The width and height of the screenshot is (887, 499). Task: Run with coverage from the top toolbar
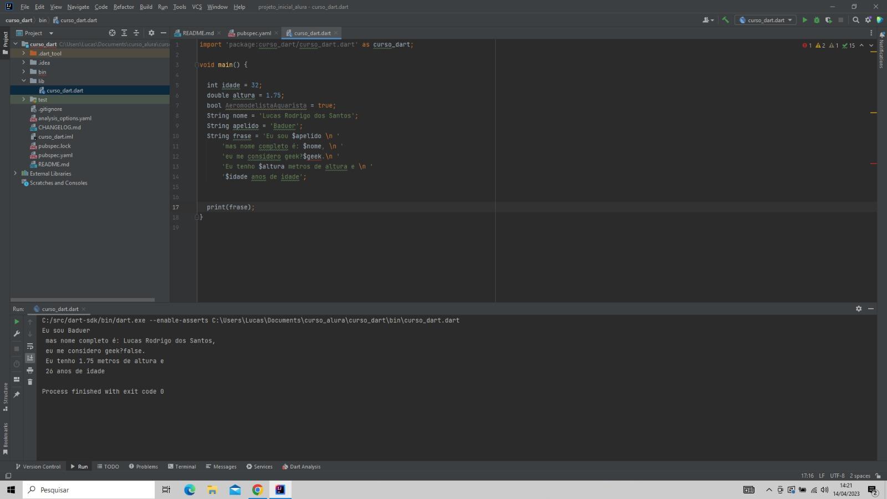click(x=828, y=20)
